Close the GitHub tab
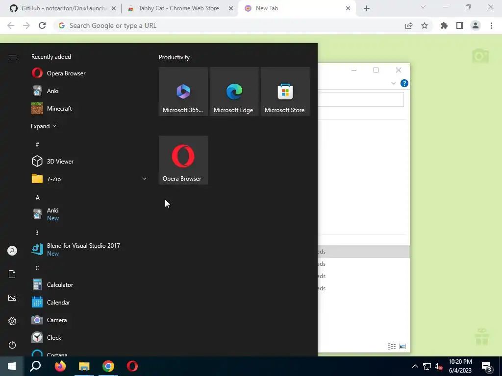The image size is (502, 376). (x=114, y=8)
